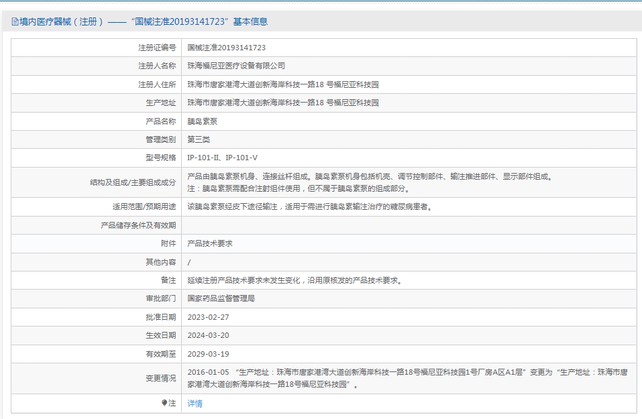Click the 生产地址 address value
Viewport: 642px width, 419px height.
tap(283, 103)
